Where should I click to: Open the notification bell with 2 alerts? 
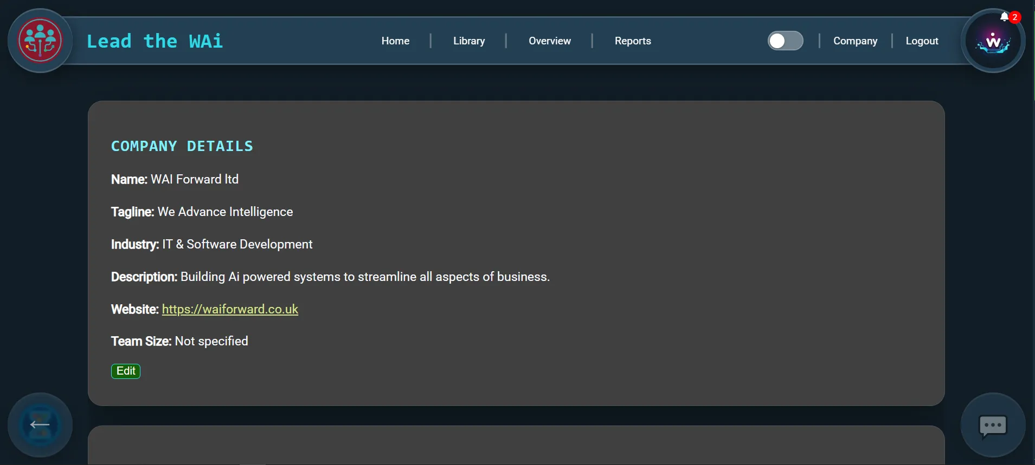point(1009,17)
